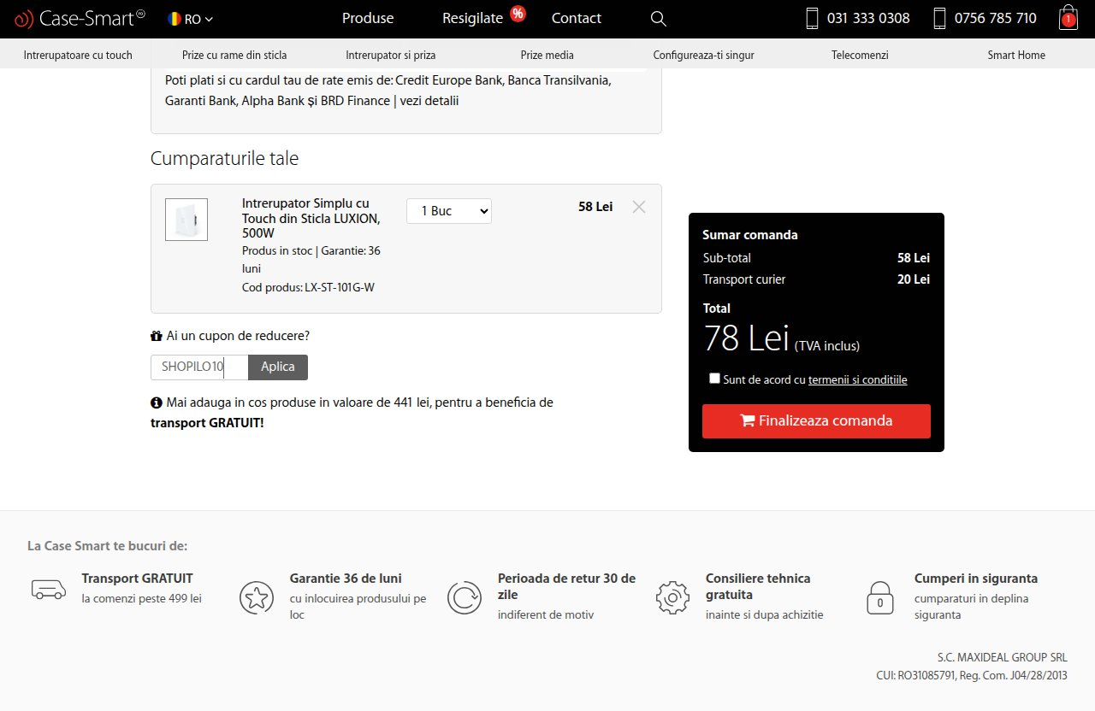Click the delivery van Transport GRATUIT icon

[49, 589]
